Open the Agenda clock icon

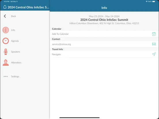[x=5, y=41]
